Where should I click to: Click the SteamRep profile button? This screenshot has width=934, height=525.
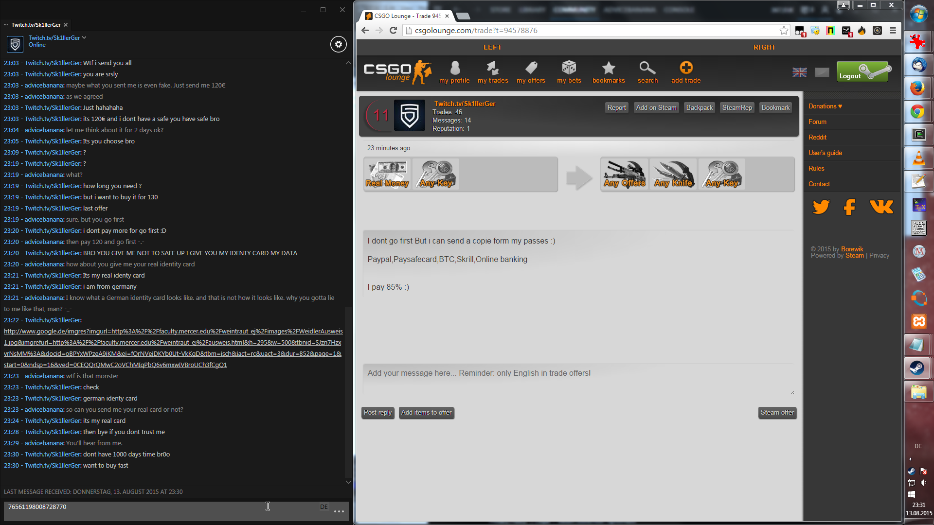(x=736, y=107)
